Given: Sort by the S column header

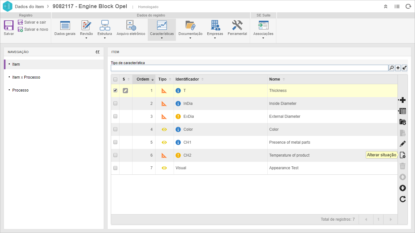Looking at the screenshot, I should [126, 79].
